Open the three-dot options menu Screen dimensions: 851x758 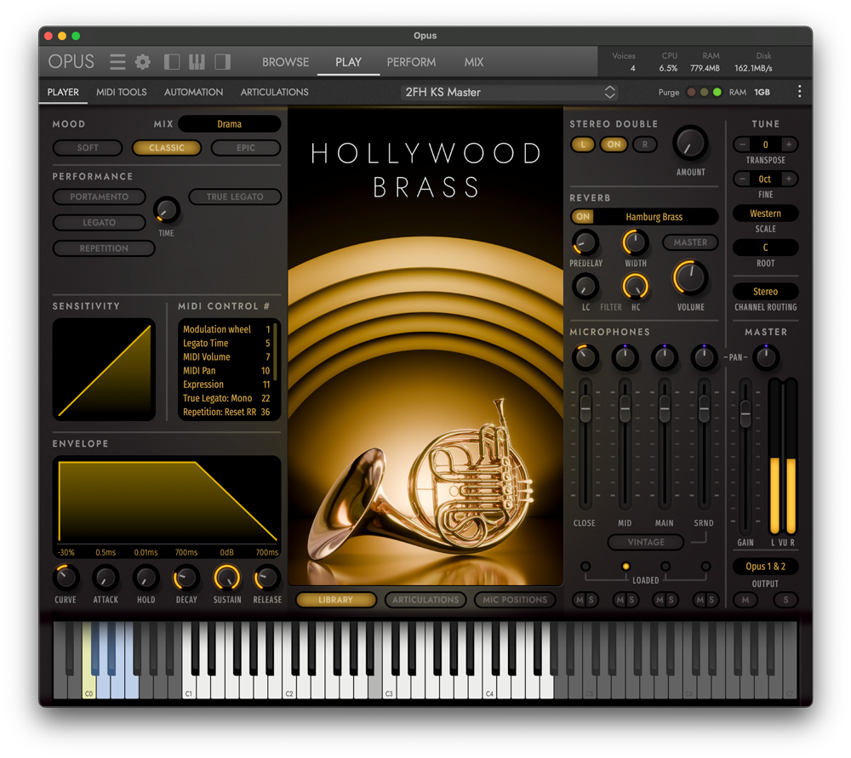click(799, 92)
